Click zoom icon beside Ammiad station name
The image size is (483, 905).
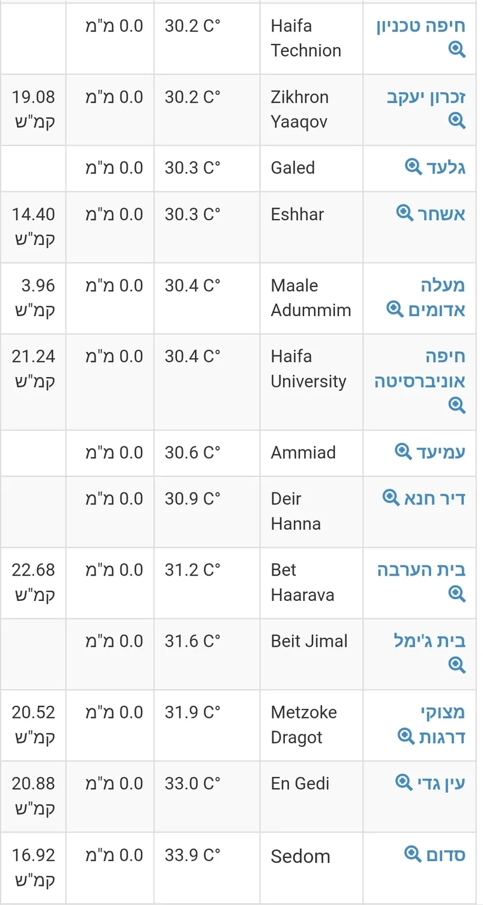pyautogui.click(x=403, y=451)
